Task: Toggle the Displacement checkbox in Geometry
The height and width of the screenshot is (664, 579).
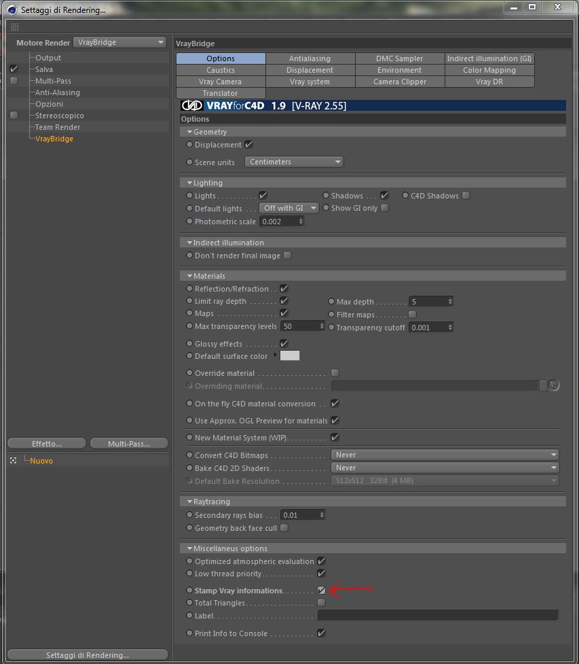Action: (248, 144)
